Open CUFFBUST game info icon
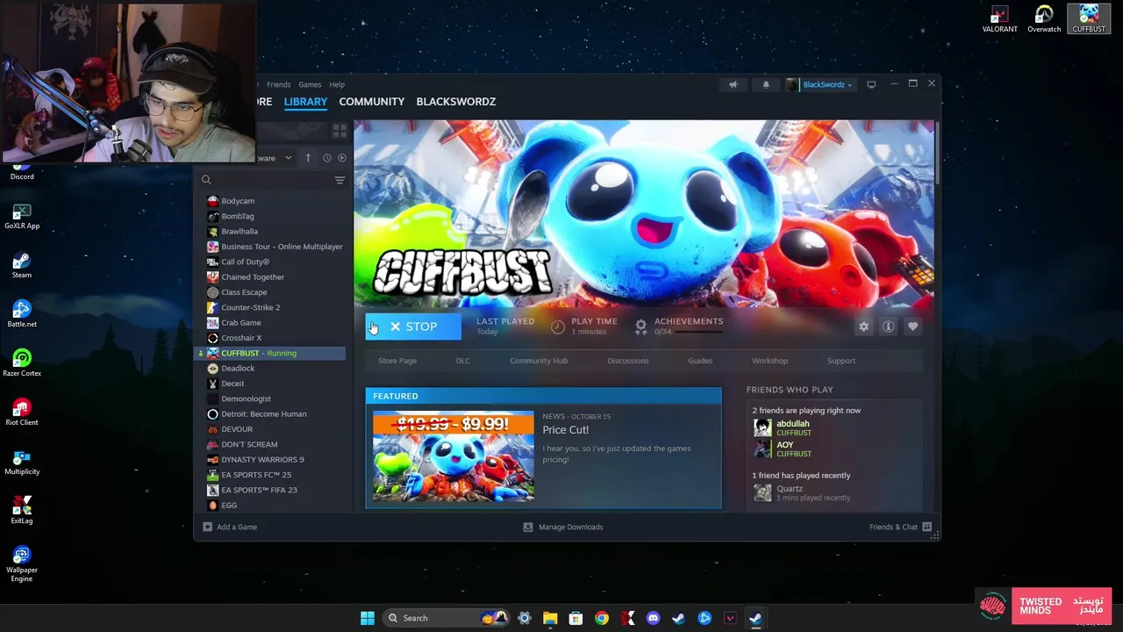Screen dimensions: 1123x632 888,327
